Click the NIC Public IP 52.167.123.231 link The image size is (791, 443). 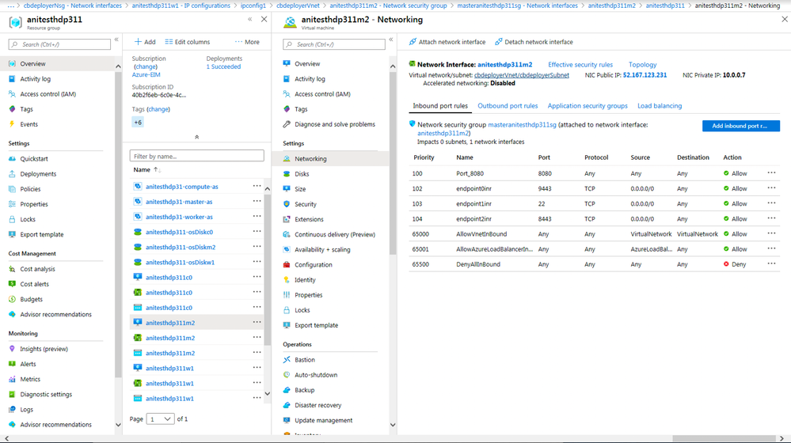[x=645, y=75]
